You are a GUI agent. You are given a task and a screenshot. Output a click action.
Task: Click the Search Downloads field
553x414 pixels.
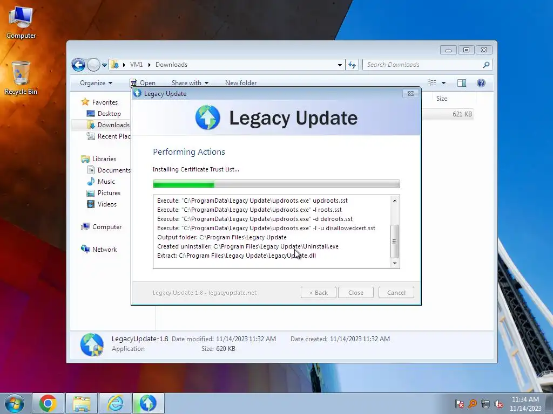click(422, 65)
